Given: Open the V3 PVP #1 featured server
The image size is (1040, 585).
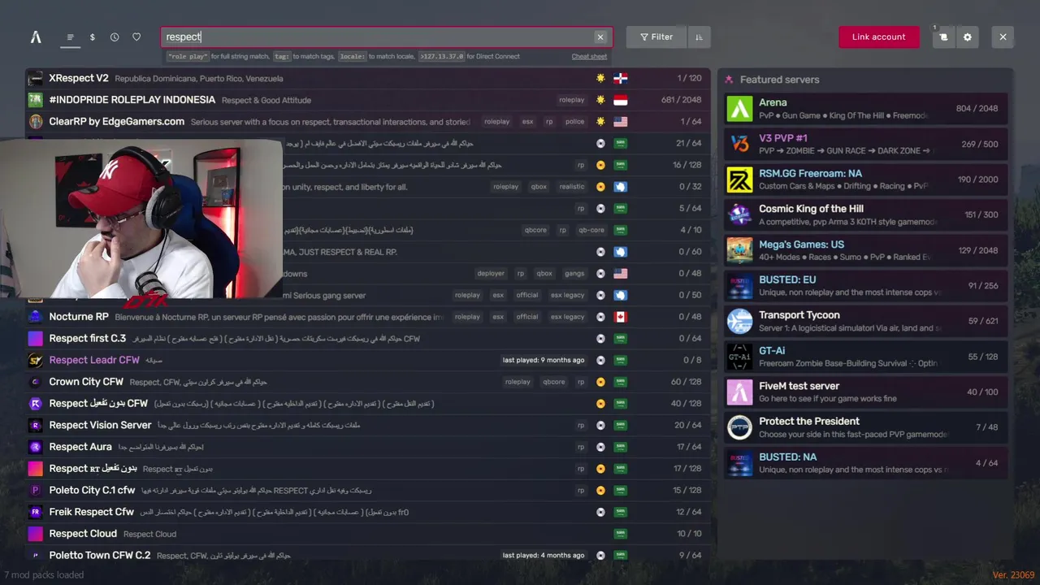Looking at the screenshot, I should click(x=866, y=144).
